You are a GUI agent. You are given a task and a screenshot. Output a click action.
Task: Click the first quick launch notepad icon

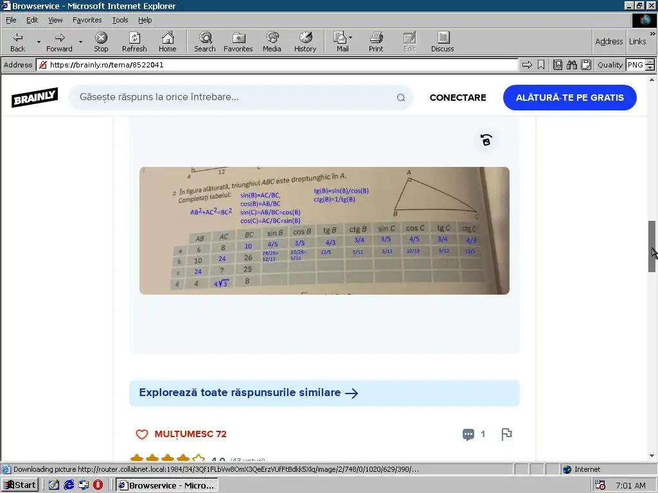click(54, 485)
